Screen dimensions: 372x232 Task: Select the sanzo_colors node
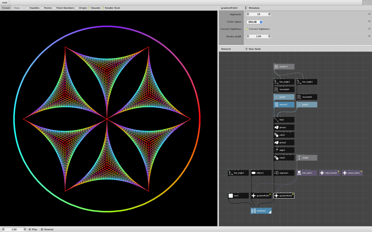pyautogui.click(x=352, y=173)
